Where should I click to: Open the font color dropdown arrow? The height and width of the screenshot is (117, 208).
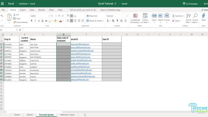pos(63,21)
